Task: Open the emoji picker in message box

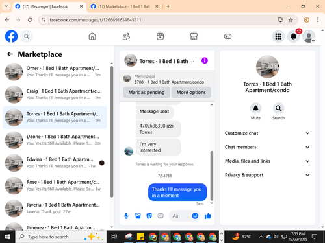Action: point(195,216)
